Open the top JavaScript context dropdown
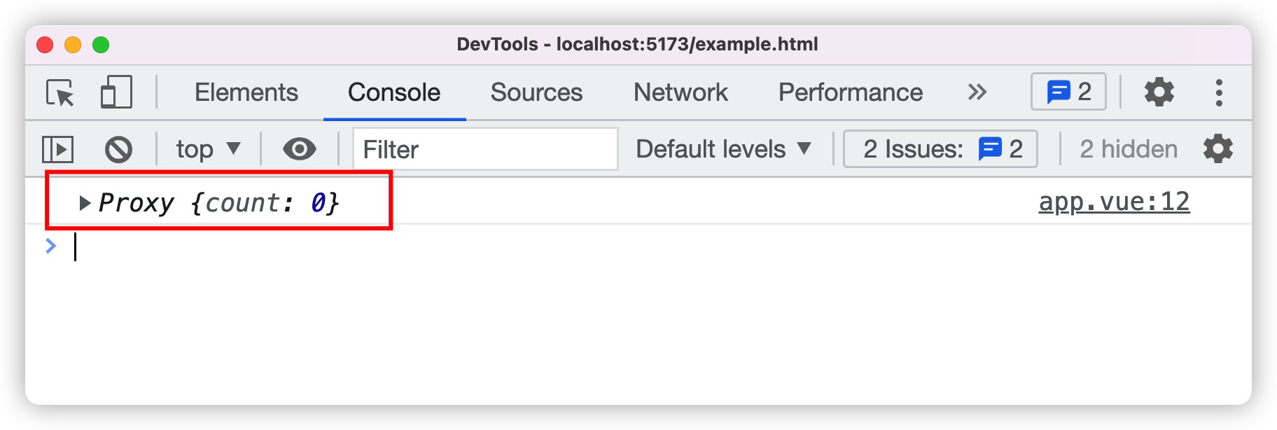Viewport: 1277px width, 430px height. [x=208, y=149]
